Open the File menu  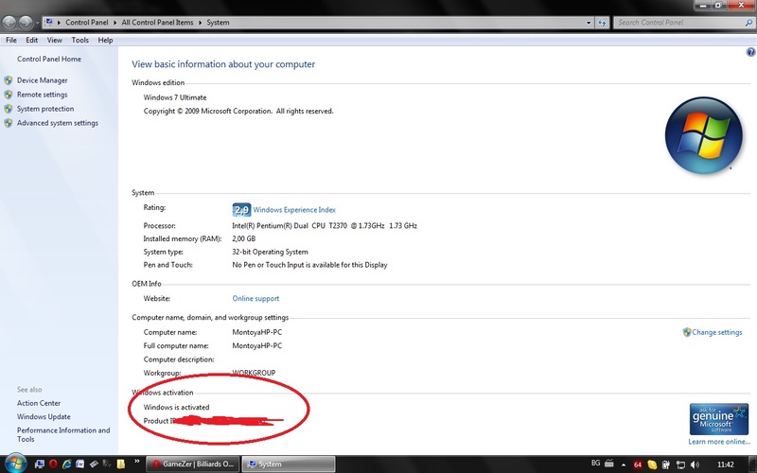click(x=11, y=40)
